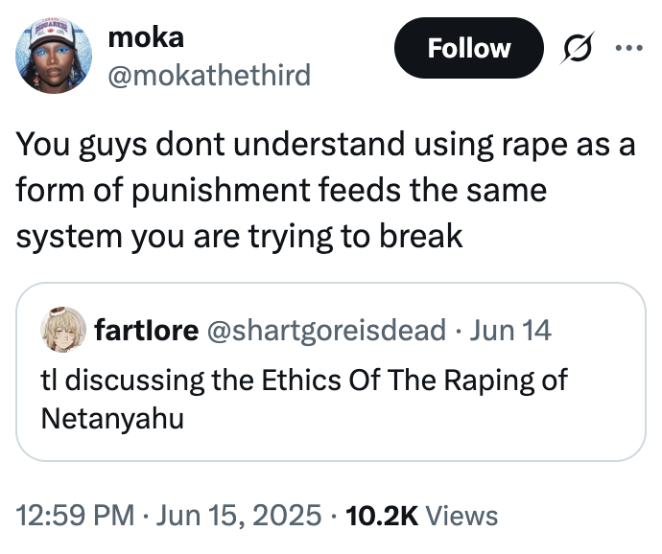Visit the @mokathethird handle link
Image resolution: width=662 pixels, height=554 pixels.
209,74
